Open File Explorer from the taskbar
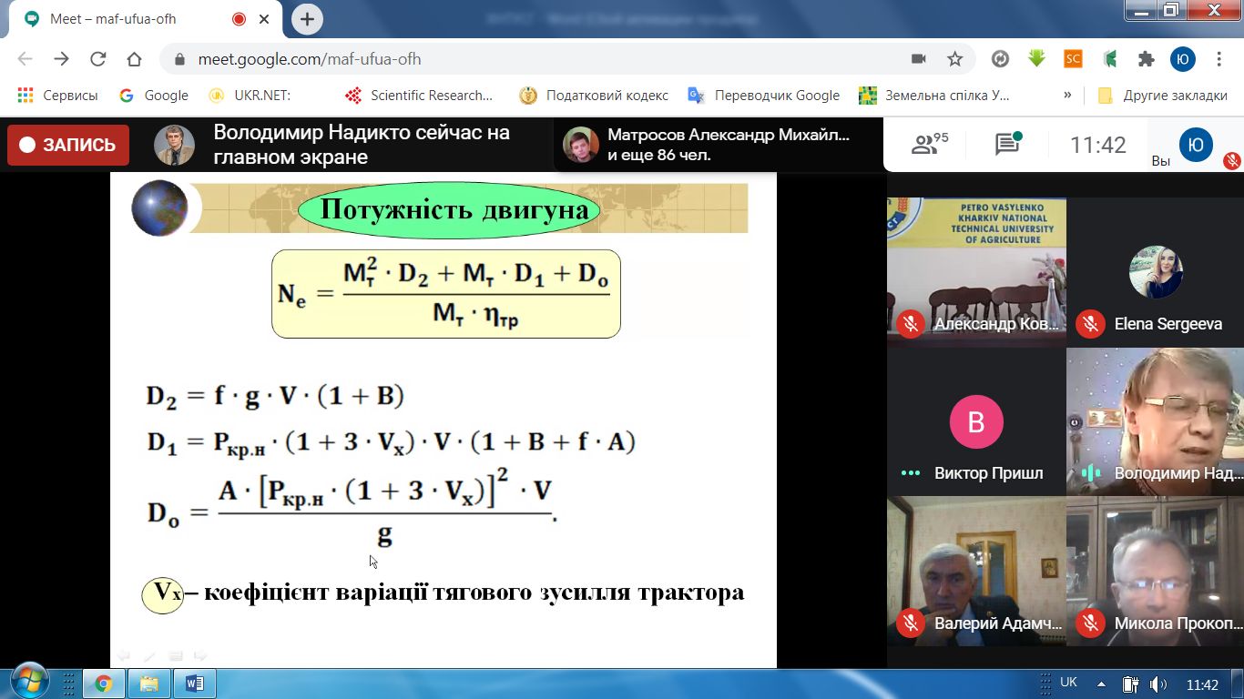Image resolution: width=1244 pixels, height=699 pixels. [148, 683]
